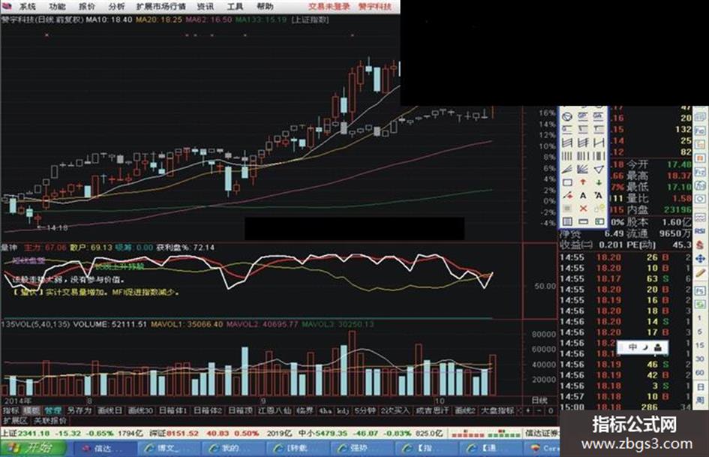Select the circle drawing tool in palette
The image size is (709, 457).
click(x=567, y=117)
